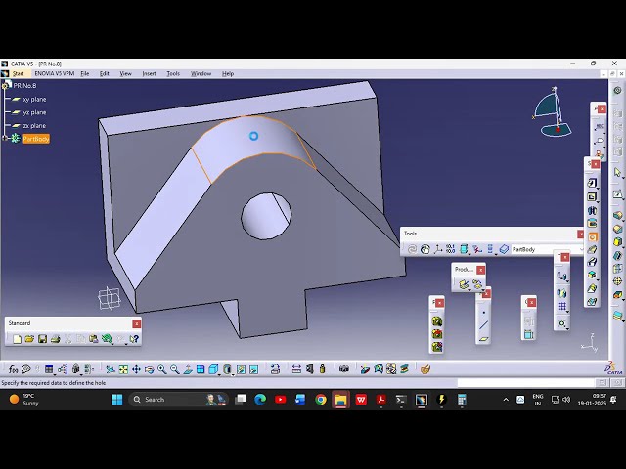Screen dimensions: 626x469
Task: Open the Calculator from the taskbar
Action: click(x=462, y=400)
